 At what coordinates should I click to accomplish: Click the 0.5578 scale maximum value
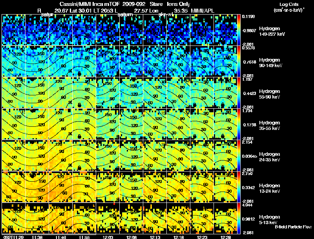pyautogui.click(x=248, y=48)
